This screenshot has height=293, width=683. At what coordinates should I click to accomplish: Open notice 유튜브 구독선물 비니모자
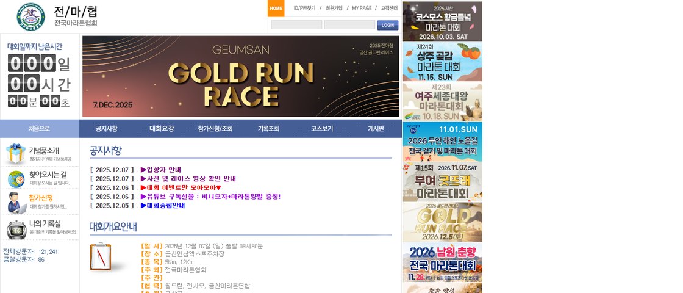tap(210, 197)
